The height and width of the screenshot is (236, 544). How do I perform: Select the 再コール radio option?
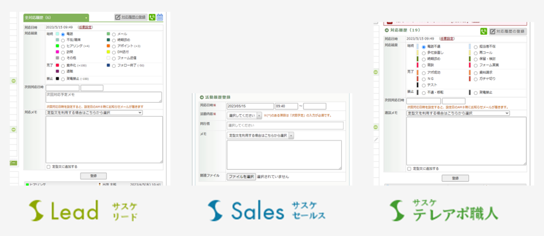(x=475, y=53)
